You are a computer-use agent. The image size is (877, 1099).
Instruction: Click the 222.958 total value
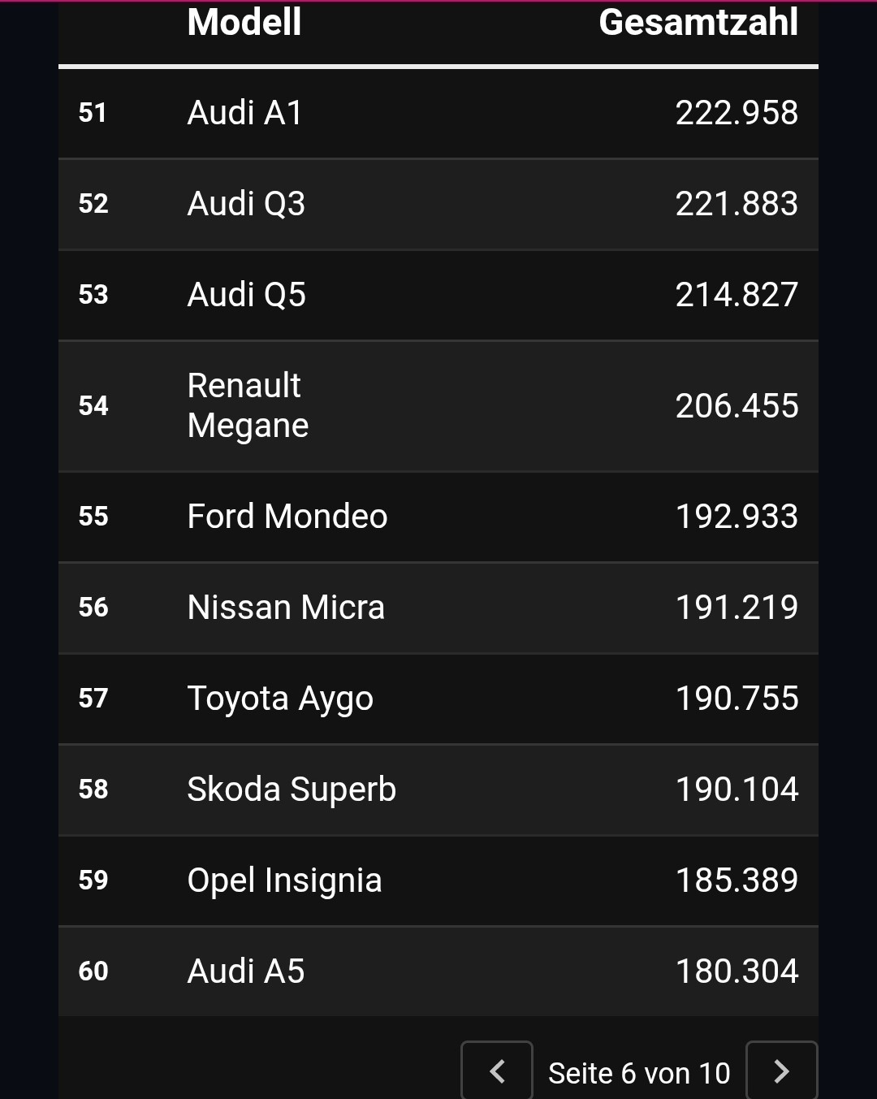click(x=737, y=113)
